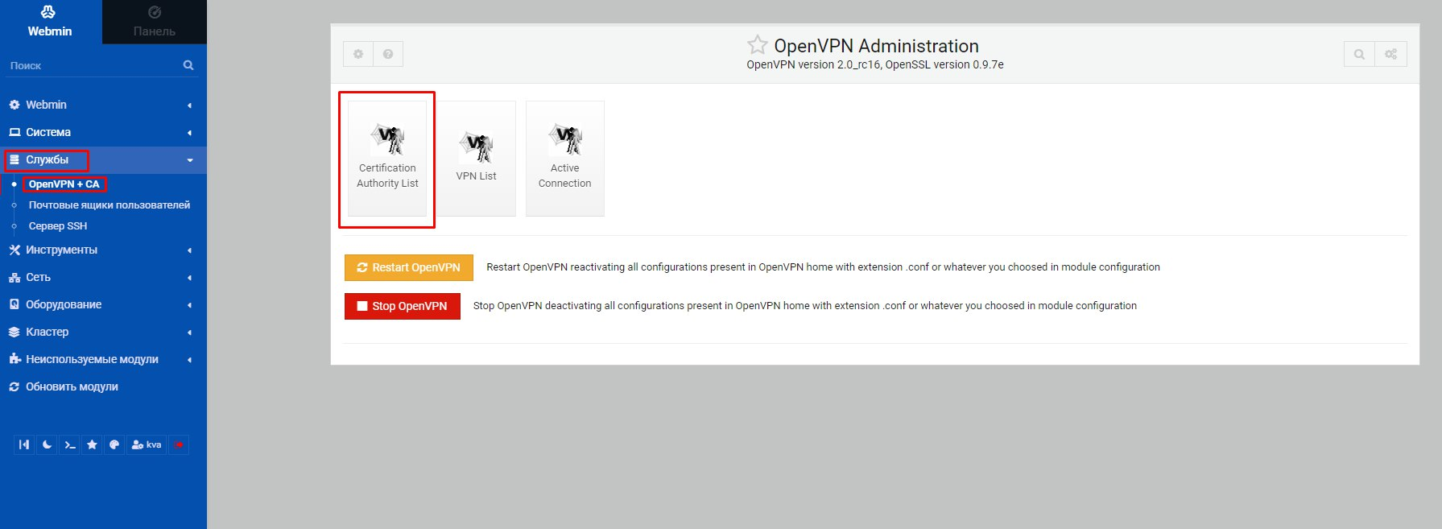Open the VPN List icon
The width and height of the screenshot is (1442, 529).
pos(476,158)
